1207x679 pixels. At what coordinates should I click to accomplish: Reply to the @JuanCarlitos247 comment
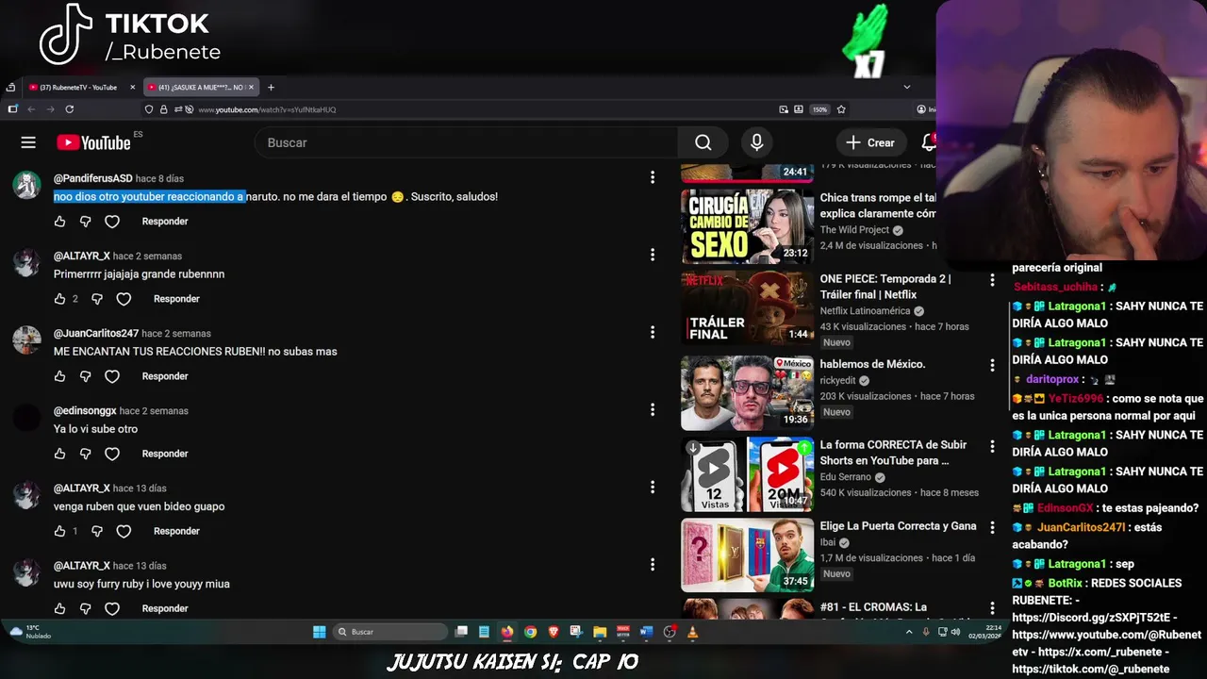165,375
